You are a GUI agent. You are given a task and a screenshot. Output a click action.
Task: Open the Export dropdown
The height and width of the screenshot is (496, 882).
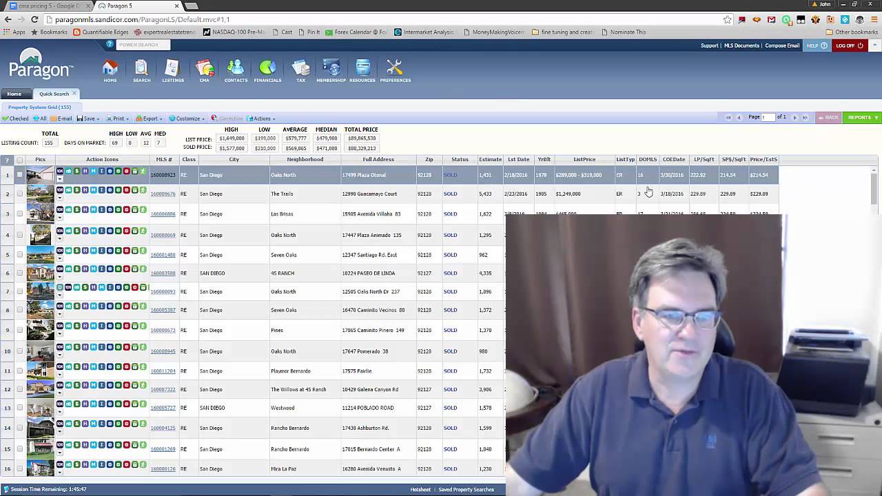point(149,118)
